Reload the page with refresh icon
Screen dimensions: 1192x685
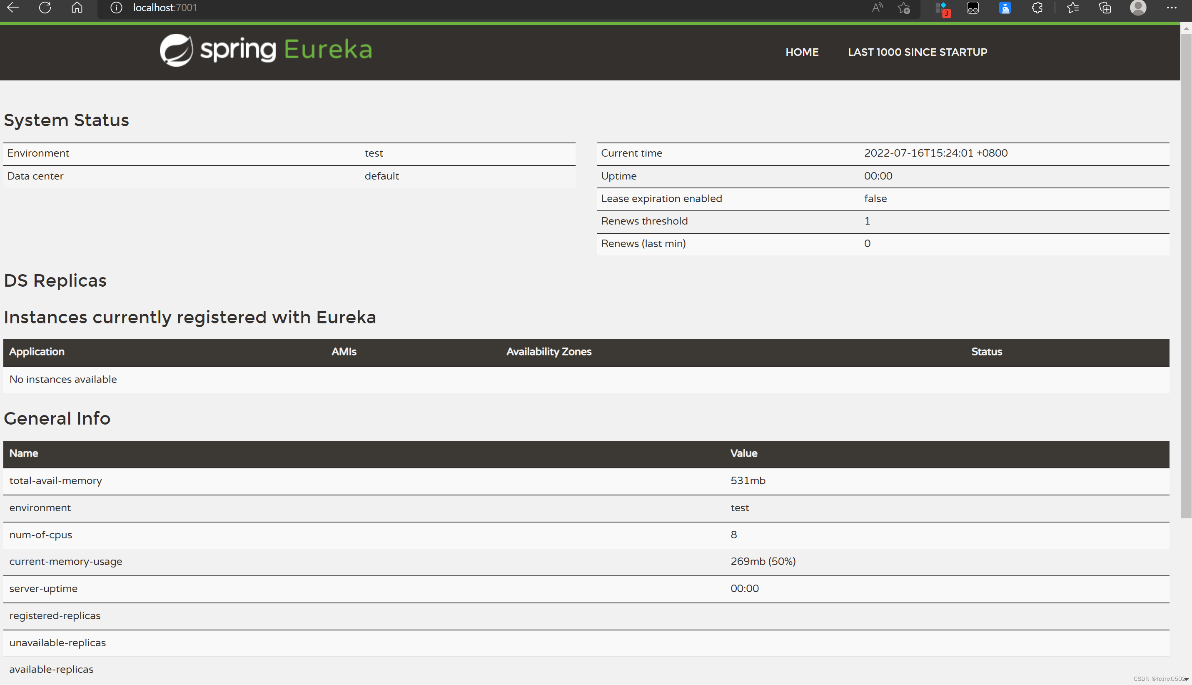pyautogui.click(x=45, y=7)
